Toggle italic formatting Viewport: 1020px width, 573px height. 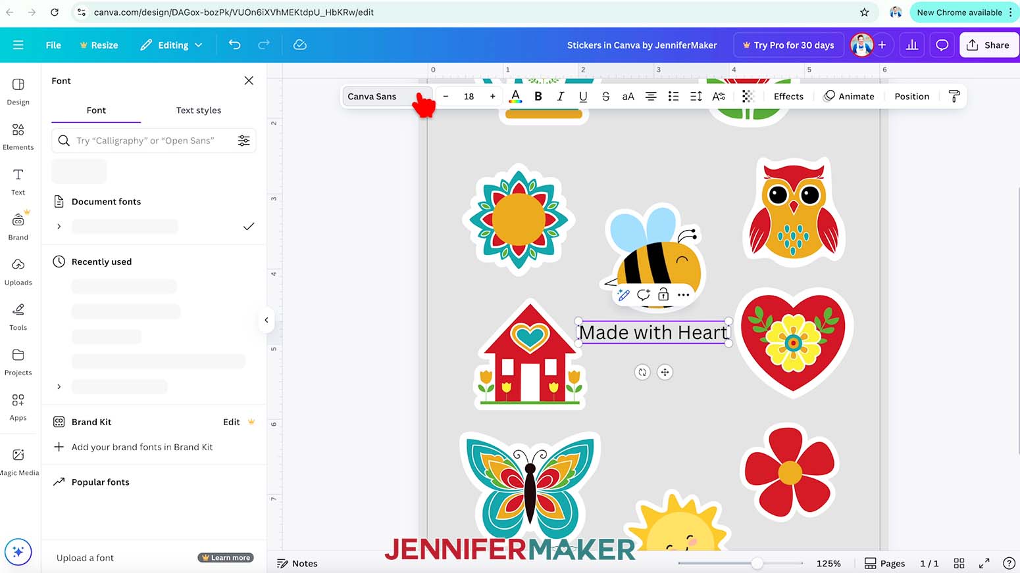561,96
